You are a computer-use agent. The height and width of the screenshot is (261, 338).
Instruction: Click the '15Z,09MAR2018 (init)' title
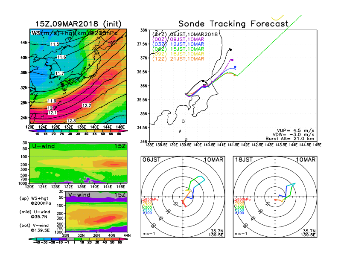78,24
